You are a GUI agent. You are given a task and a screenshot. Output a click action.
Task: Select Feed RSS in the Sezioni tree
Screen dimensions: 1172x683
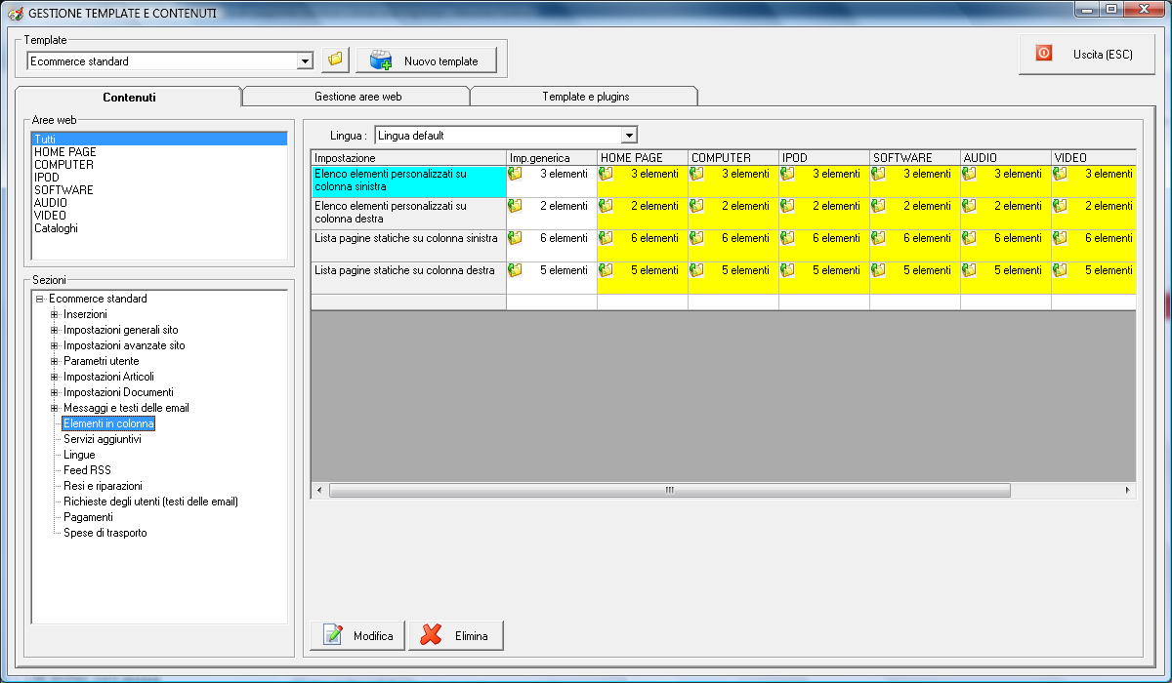[87, 470]
